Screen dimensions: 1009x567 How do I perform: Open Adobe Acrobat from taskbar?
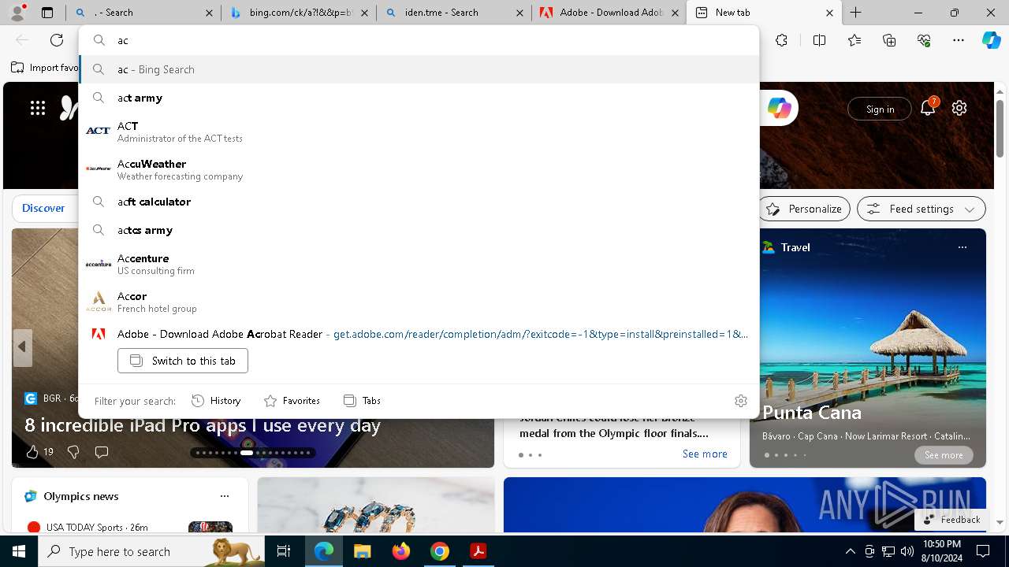[x=478, y=551]
